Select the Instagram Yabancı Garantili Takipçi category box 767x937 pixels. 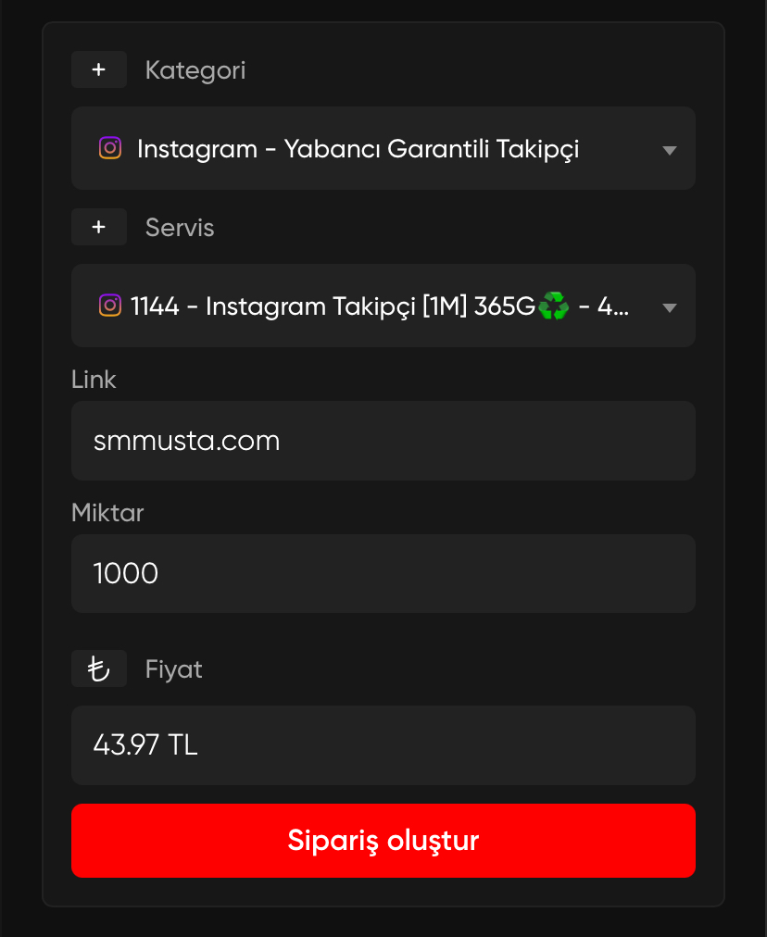tap(383, 148)
